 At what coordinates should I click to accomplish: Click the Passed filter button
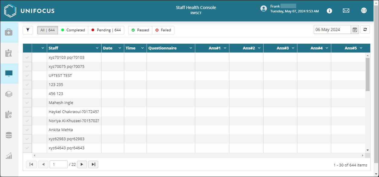click(x=140, y=30)
